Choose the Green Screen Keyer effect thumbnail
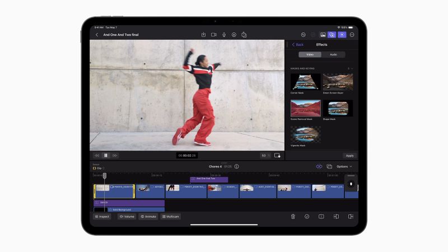This screenshot has width=448, height=252. [338, 82]
